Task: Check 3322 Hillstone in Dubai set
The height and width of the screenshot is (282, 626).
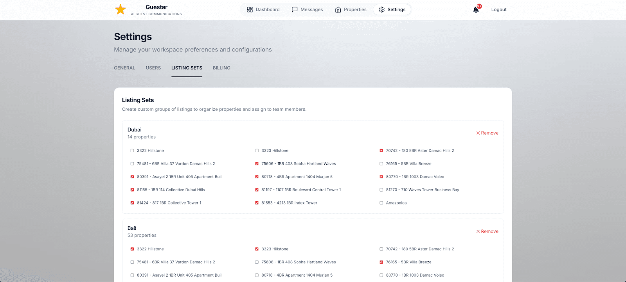Action: [132, 151]
